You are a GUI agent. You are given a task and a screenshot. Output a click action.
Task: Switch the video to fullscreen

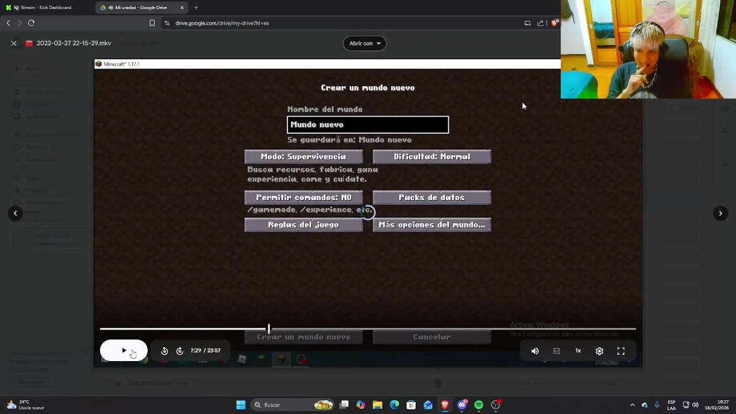pyautogui.click(x=621, y=351)
